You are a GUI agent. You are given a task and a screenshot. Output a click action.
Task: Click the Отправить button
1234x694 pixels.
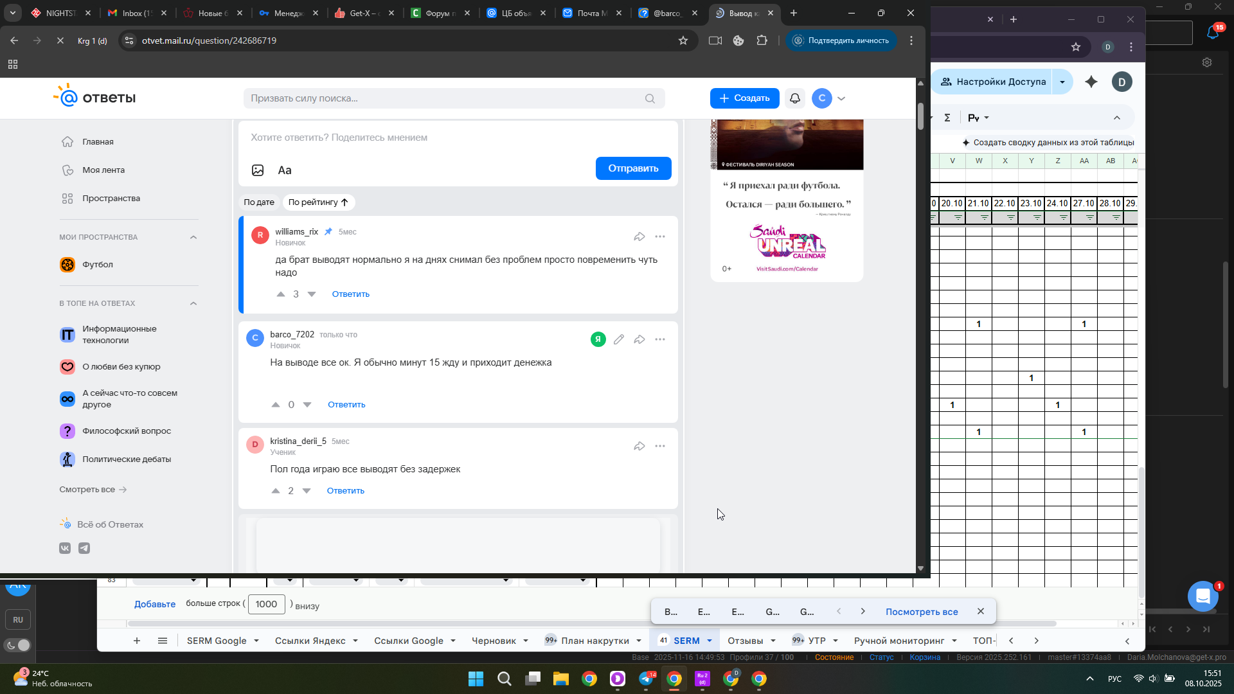pos(633,168)
